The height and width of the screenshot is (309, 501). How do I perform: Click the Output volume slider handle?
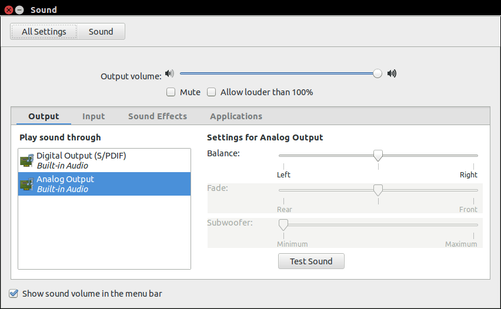coord(378,73)
